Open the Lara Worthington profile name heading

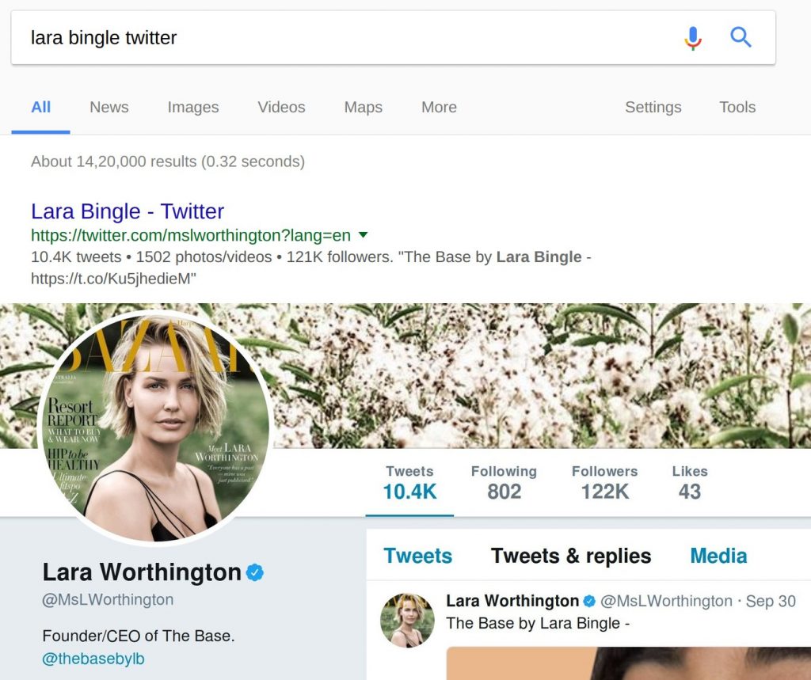point(142,572)
